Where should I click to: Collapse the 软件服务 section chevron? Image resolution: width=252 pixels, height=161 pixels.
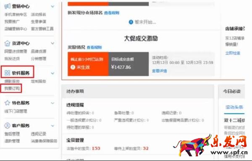tap(52, 73)
